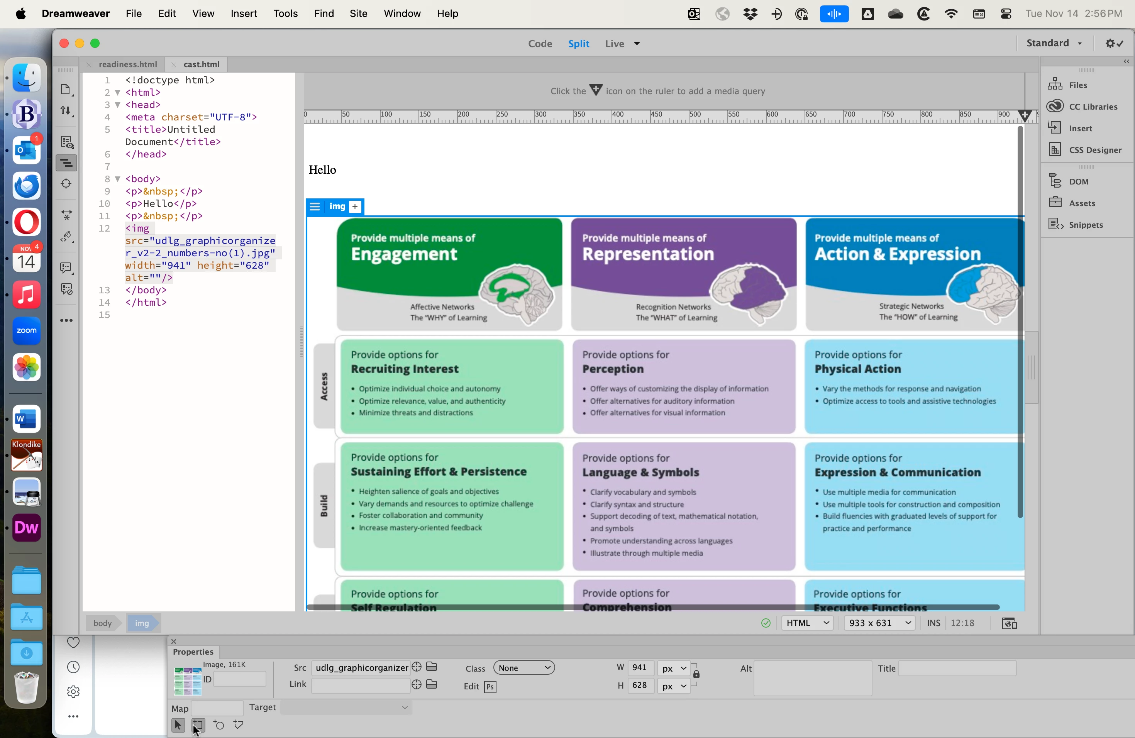1135x738 pixels.
Task: Click the Alt text input field
Action: 813,678
